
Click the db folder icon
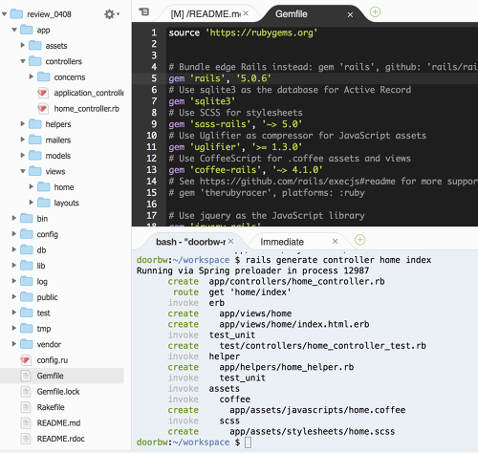click(27, 249)
